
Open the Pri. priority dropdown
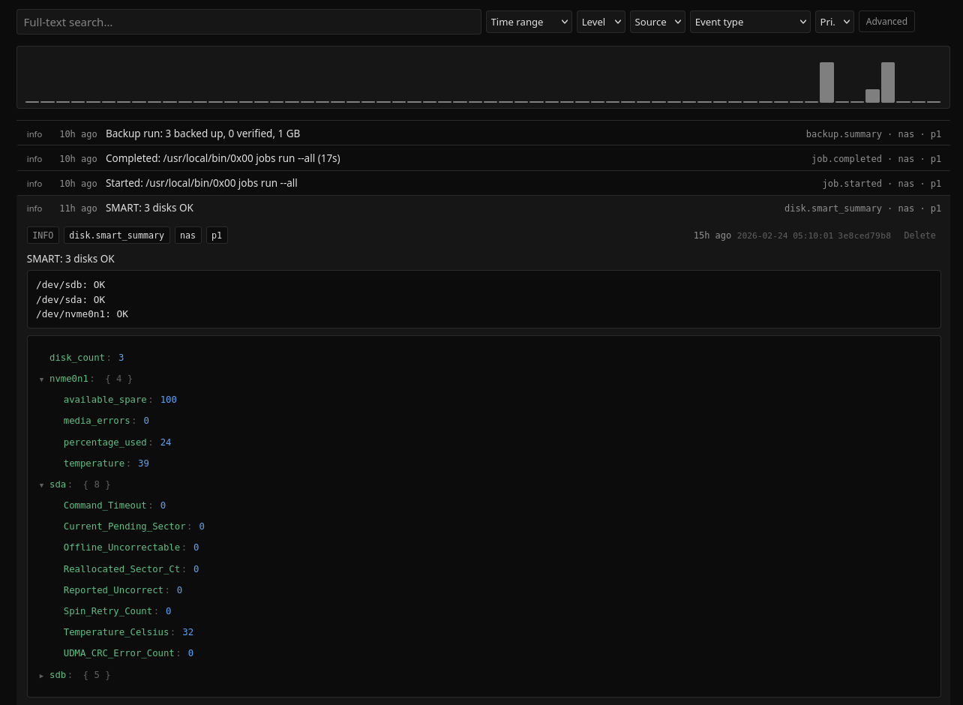point(834,22)
